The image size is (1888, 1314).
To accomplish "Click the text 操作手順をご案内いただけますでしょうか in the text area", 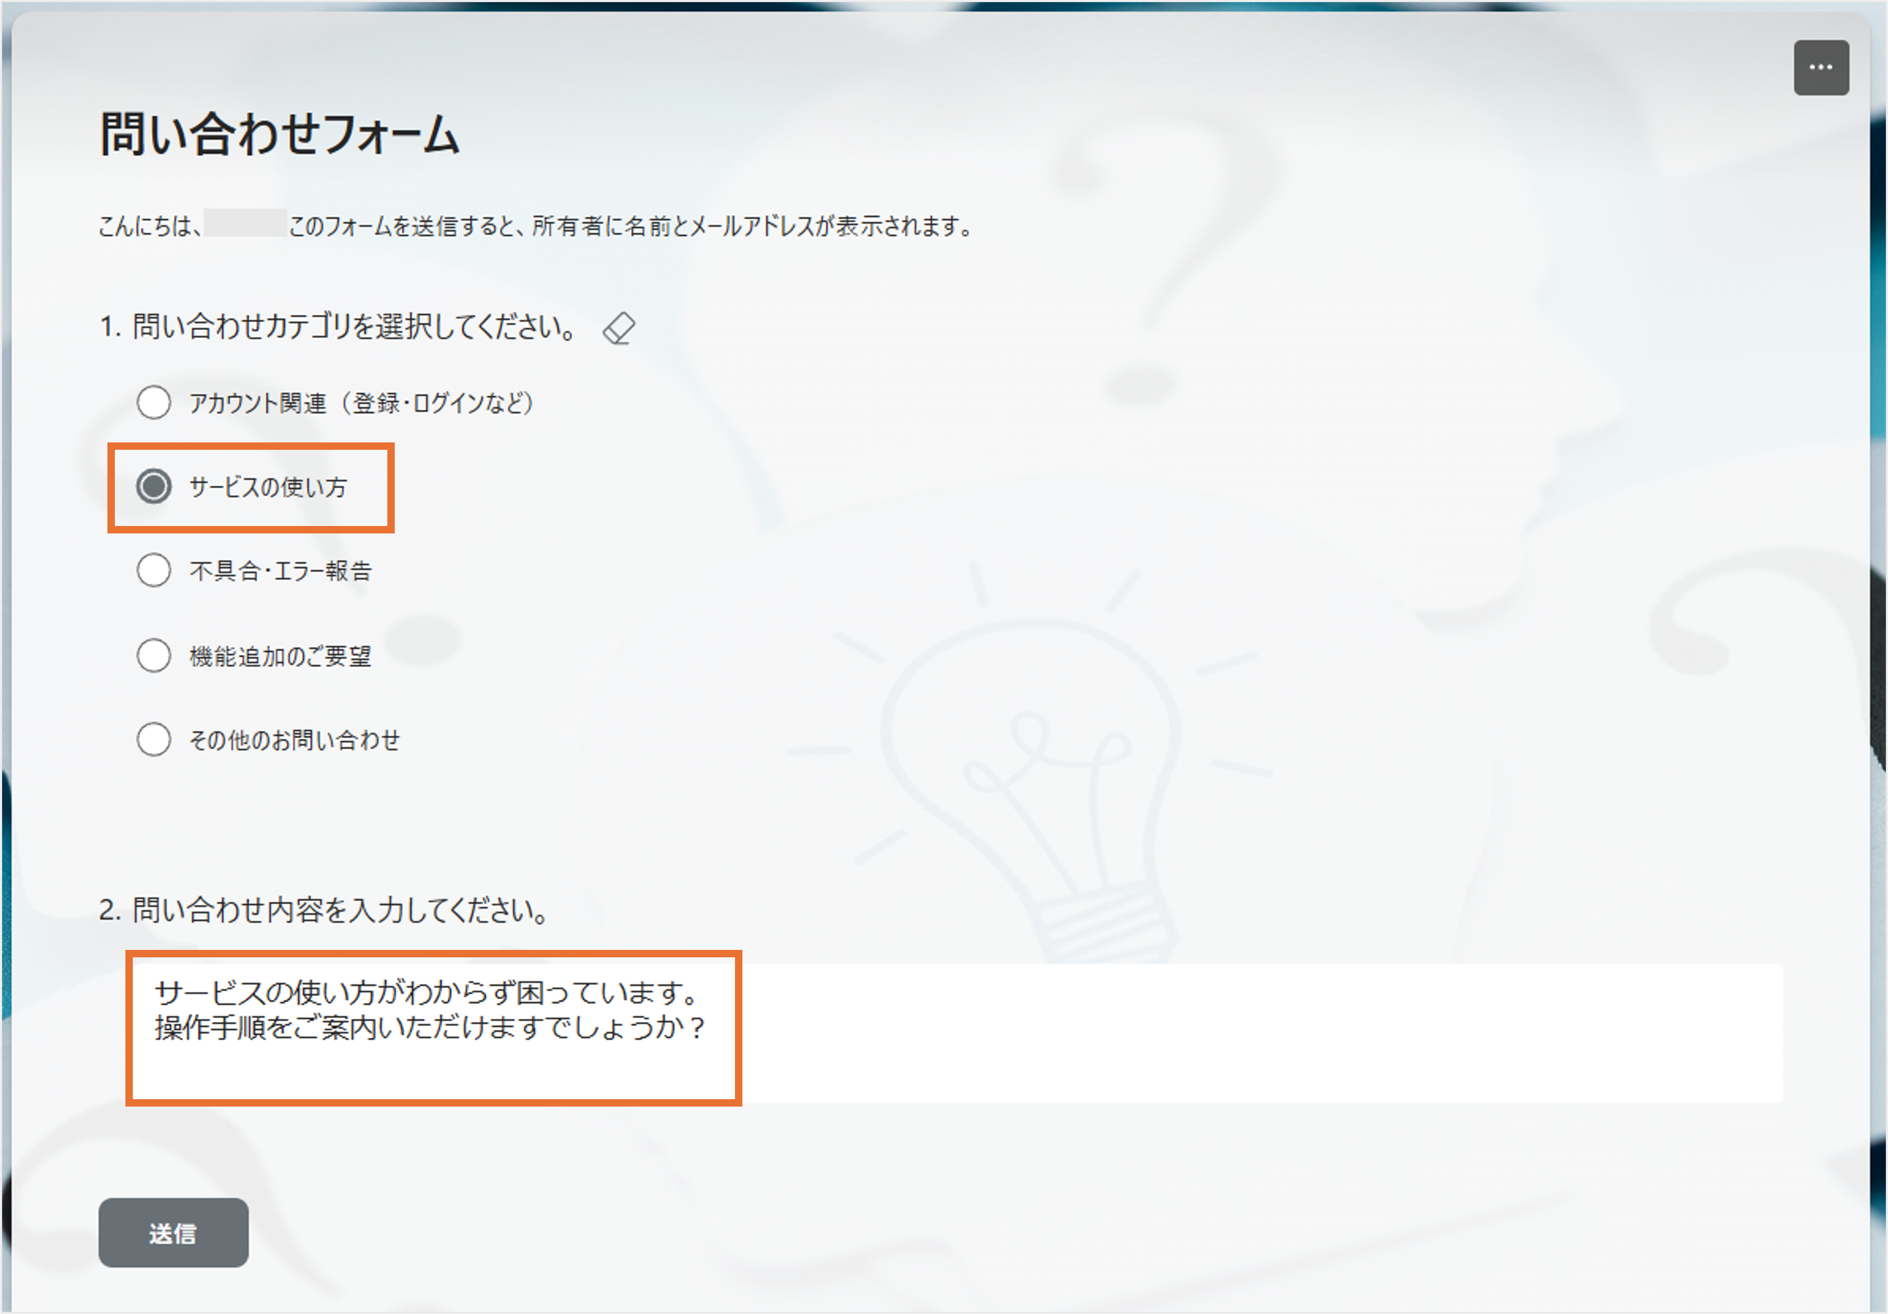I will coord(429,1028).
